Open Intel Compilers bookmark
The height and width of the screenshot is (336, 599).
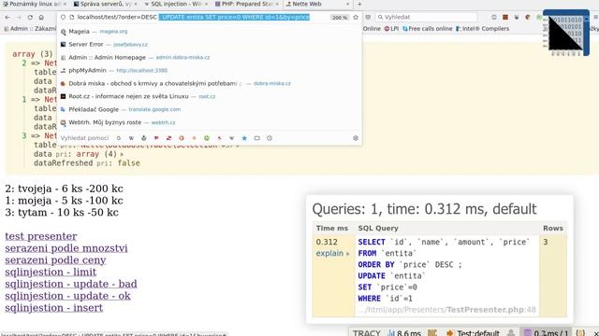[483, 29]
